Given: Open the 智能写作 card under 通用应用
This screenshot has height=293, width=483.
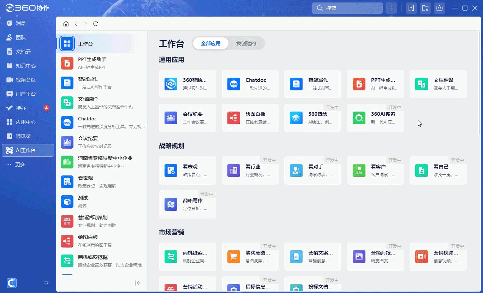Looking at the screenshot, I should (x=313, y=84).
